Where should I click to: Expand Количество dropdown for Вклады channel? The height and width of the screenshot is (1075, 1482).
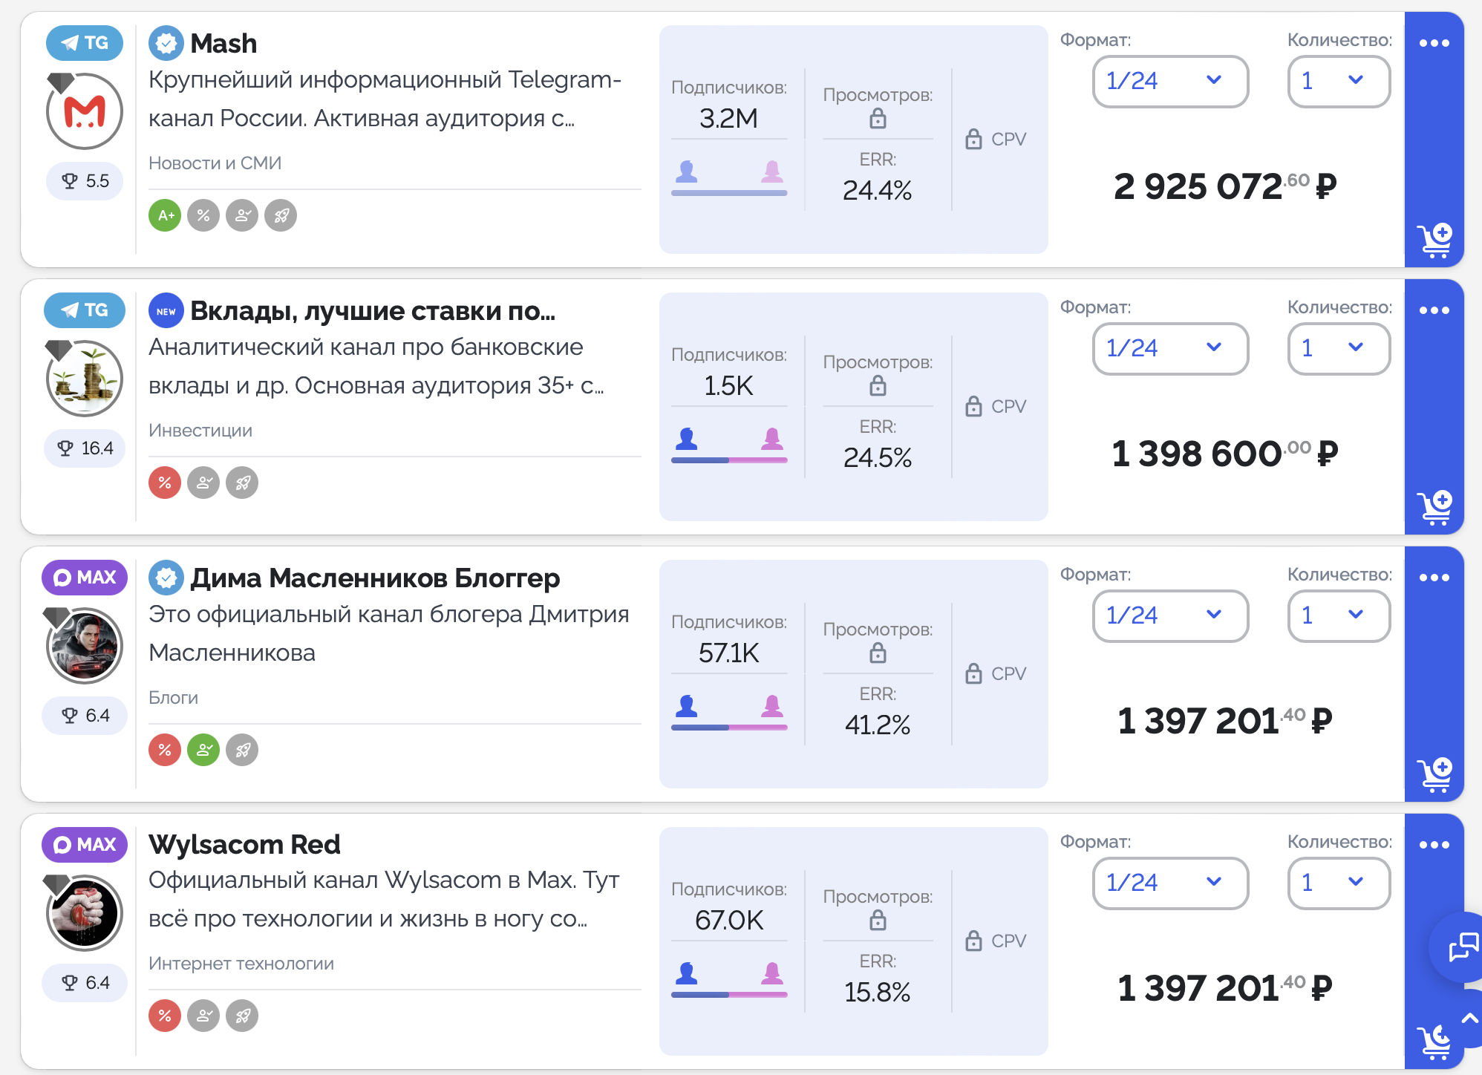tap(1338, 348)
